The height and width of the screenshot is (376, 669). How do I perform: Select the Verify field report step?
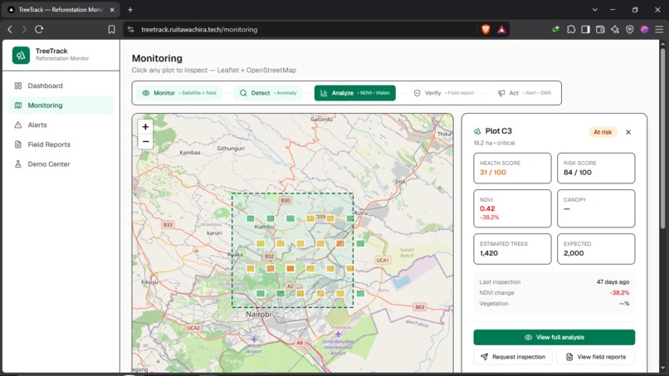444,93
